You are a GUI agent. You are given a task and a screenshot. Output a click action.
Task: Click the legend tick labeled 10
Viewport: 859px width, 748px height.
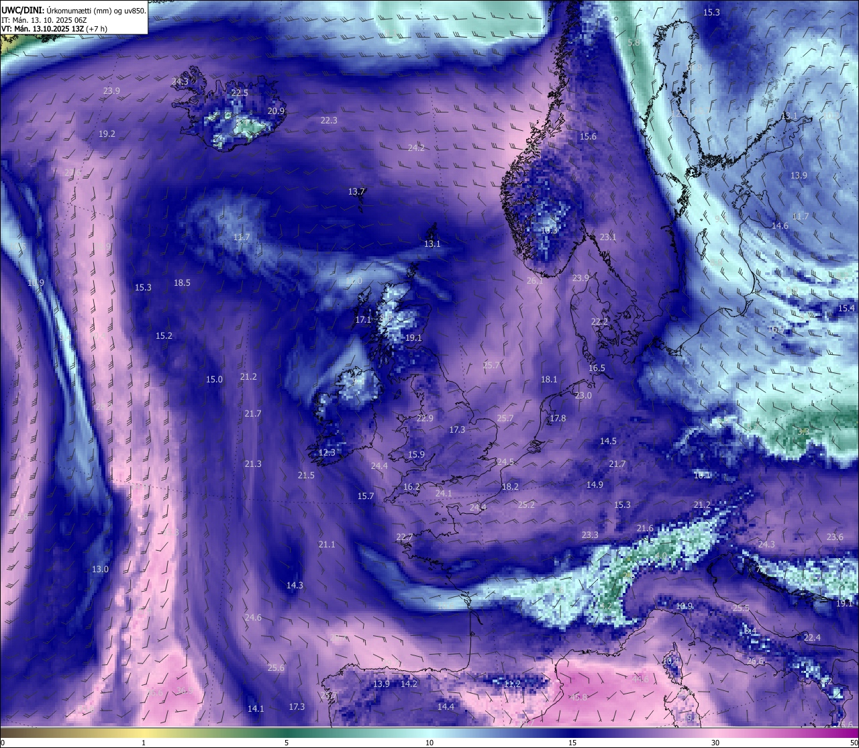pos(429,743)
